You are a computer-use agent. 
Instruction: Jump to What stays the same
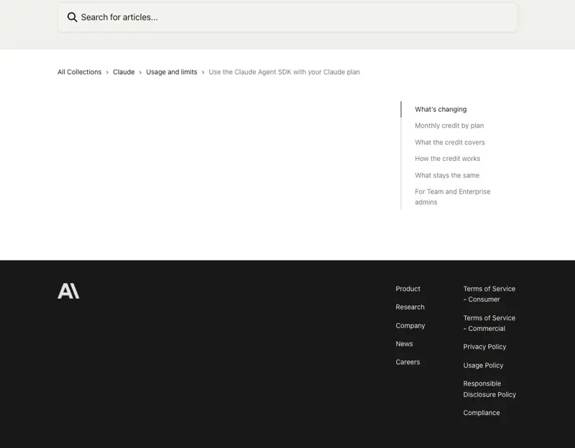[x=447, y=175]
